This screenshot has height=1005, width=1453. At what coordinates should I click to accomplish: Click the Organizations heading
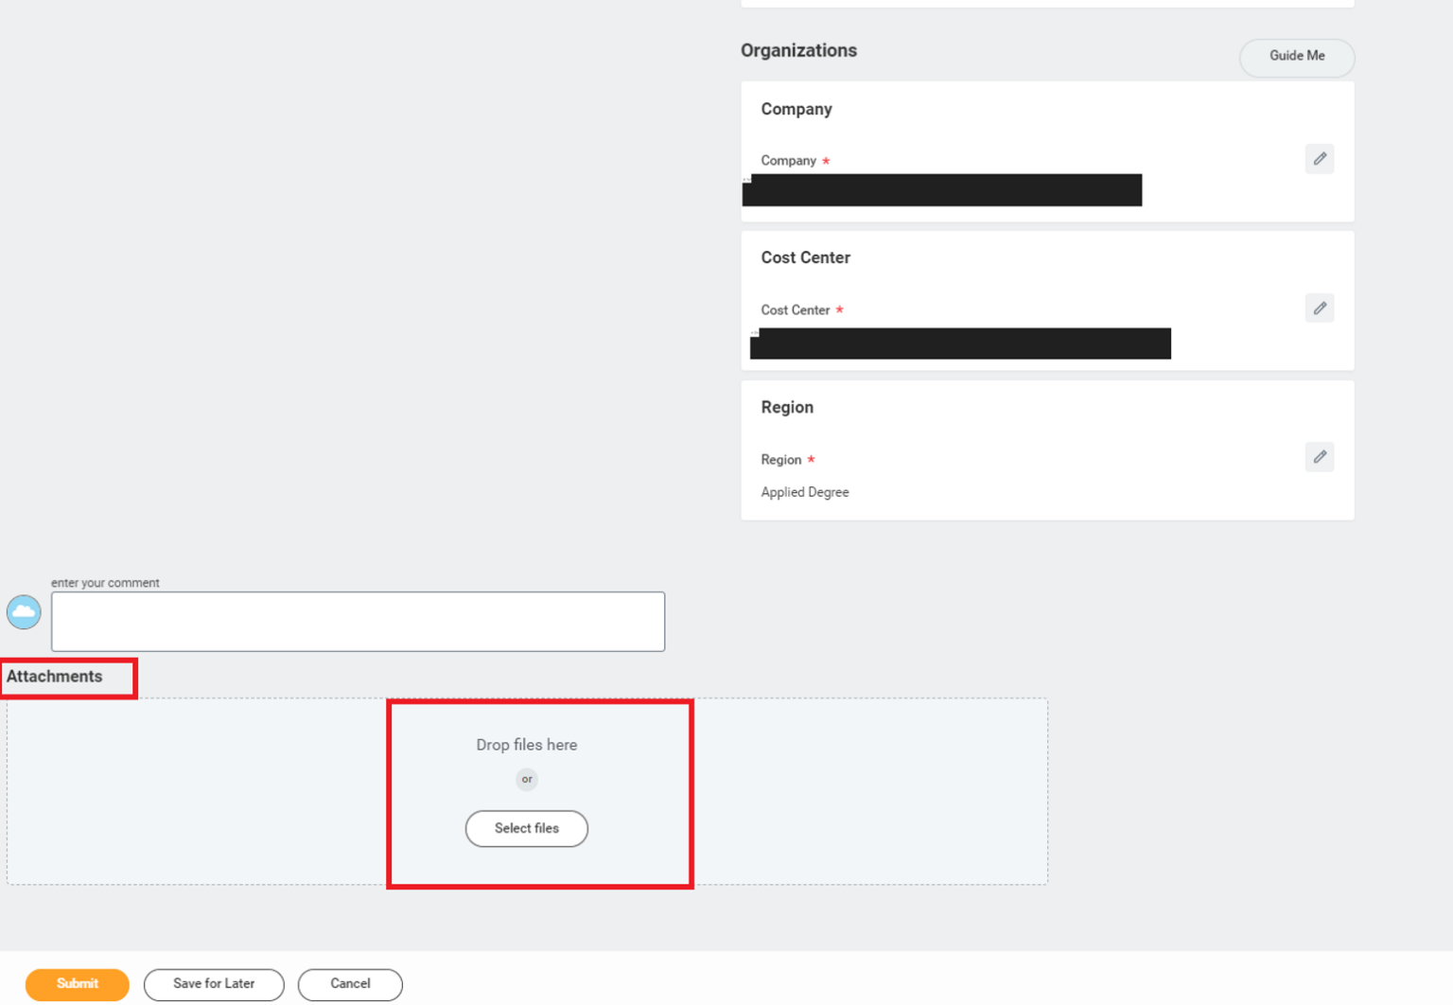(x=799, y=50)
